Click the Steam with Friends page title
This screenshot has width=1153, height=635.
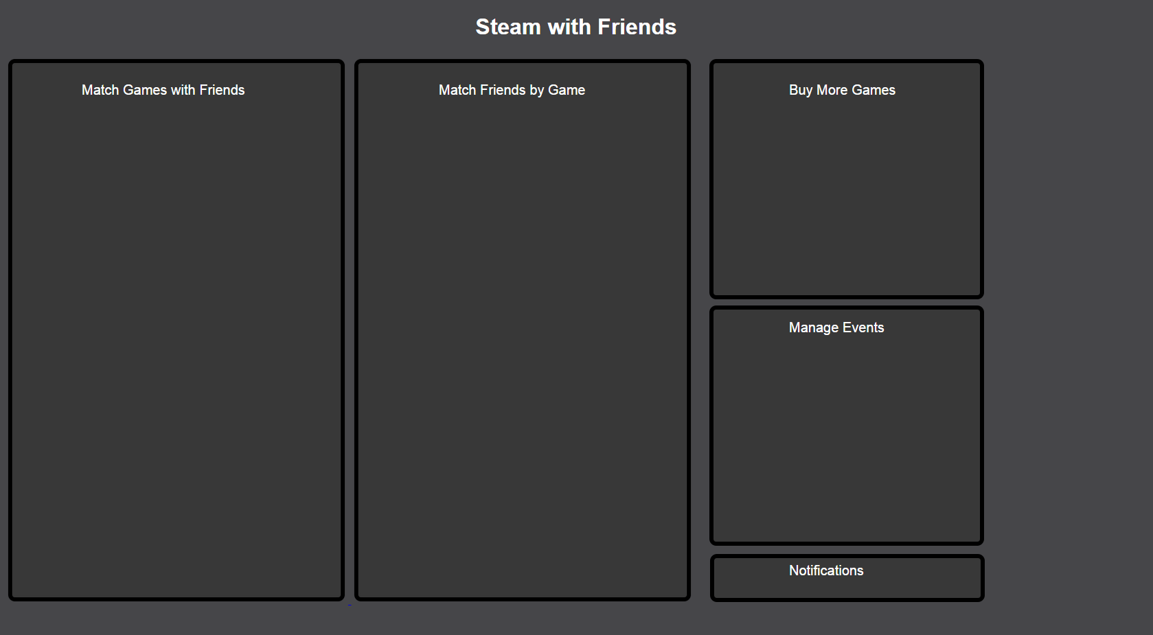tap(575, 27)
